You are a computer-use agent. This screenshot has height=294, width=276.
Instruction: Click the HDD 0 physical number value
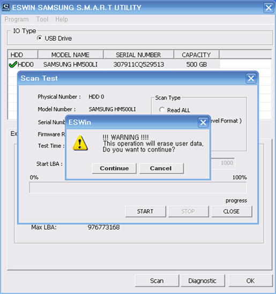pos(96,97)
